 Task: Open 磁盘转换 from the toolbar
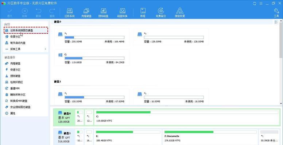[x=122, y=13]
